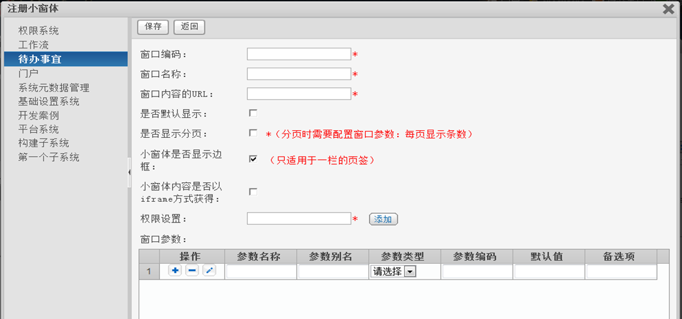Click the 添加 button next to 权限设置
This screenshot has height=319, width=682.
383,219
